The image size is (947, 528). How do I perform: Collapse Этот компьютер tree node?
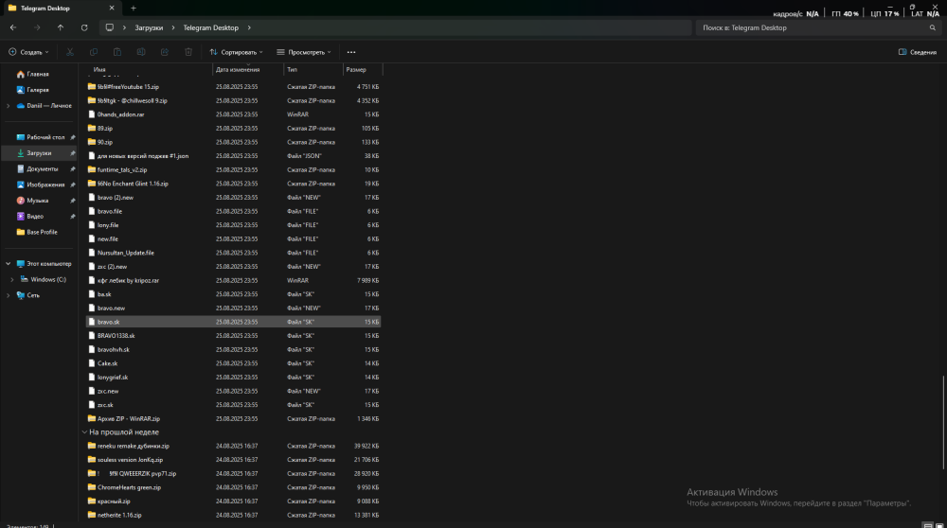(8, 264)
